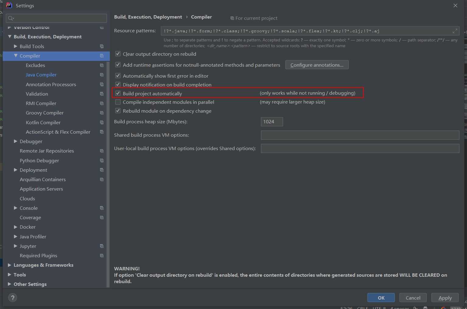This screenshot has height=309, width=467.
Task: Click the project-level icon beside Arquillian Containers
Action: tap(102, 179)
